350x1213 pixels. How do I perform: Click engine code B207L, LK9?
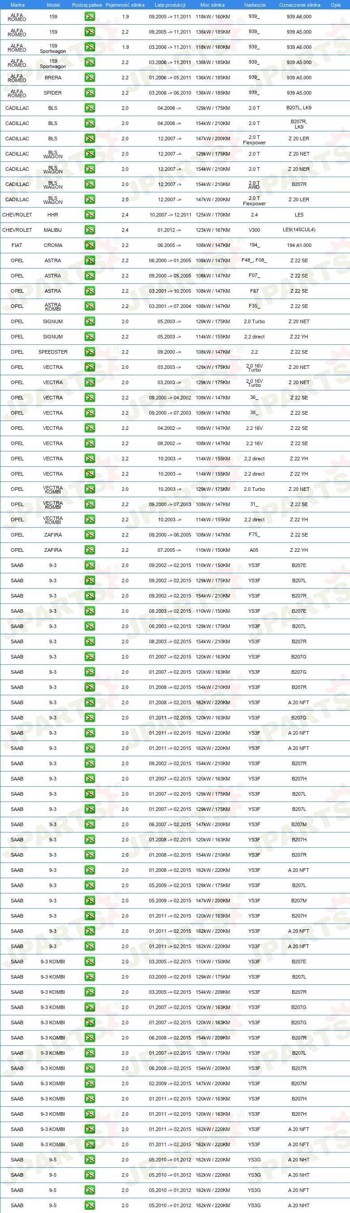pos(299,108)
